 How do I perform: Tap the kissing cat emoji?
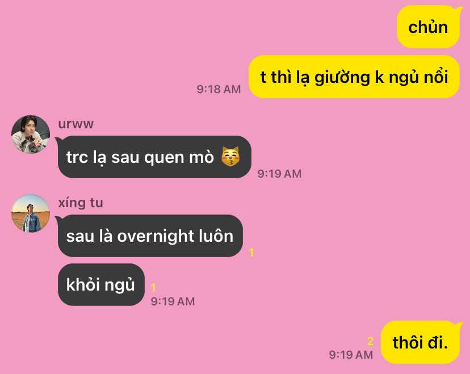(x=230, y=157)
